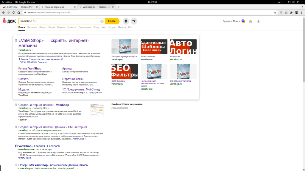Screen dimensions: 305x171
Task: Open the ru keyboard layout dropdown
Action: (280, 2)
